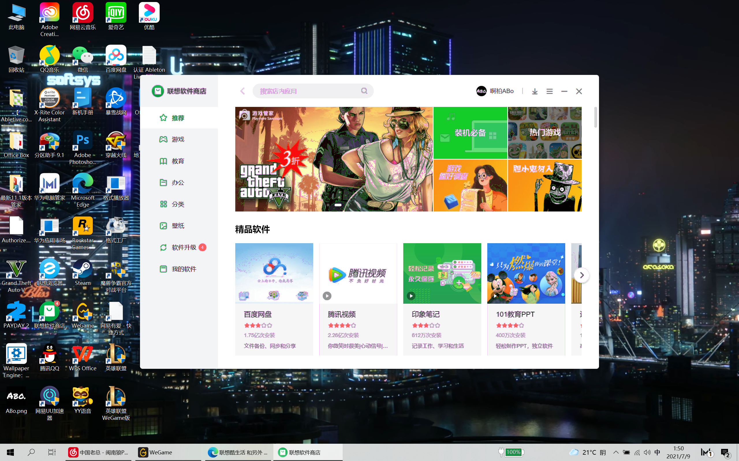Select the WeGame desktop icon

(x=83, y=315)
